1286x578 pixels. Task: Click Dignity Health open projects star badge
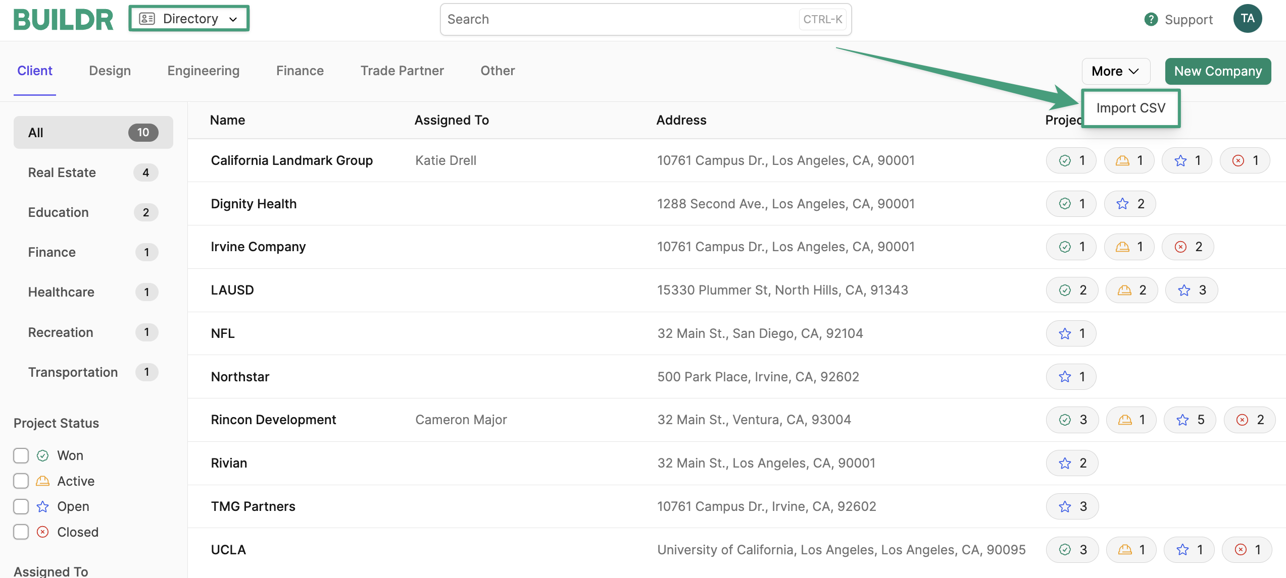point(1130,204)
